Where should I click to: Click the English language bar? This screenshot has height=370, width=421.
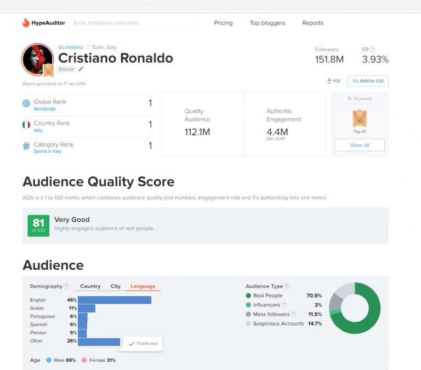[x=115, y=300]
